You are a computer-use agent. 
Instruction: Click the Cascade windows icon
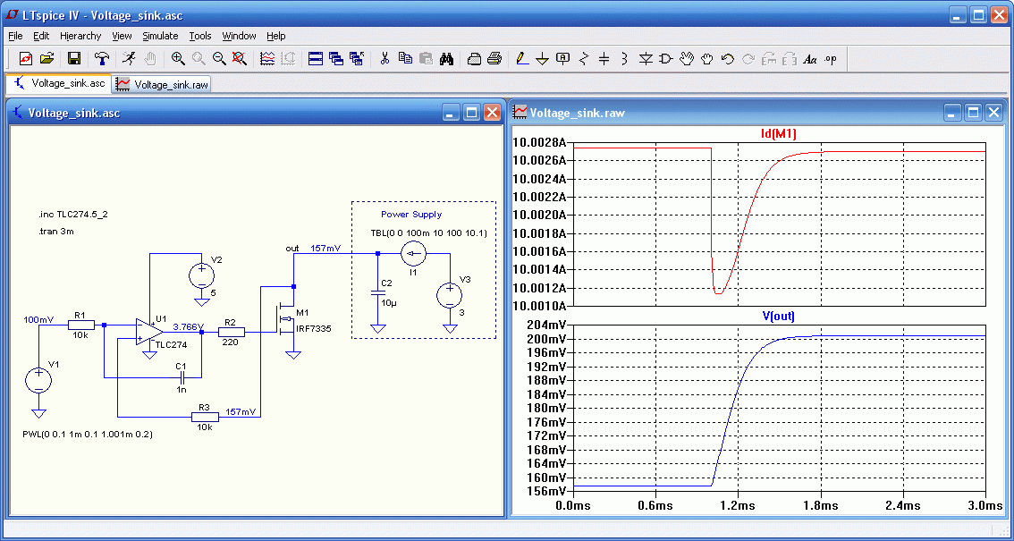pos(335,59)
